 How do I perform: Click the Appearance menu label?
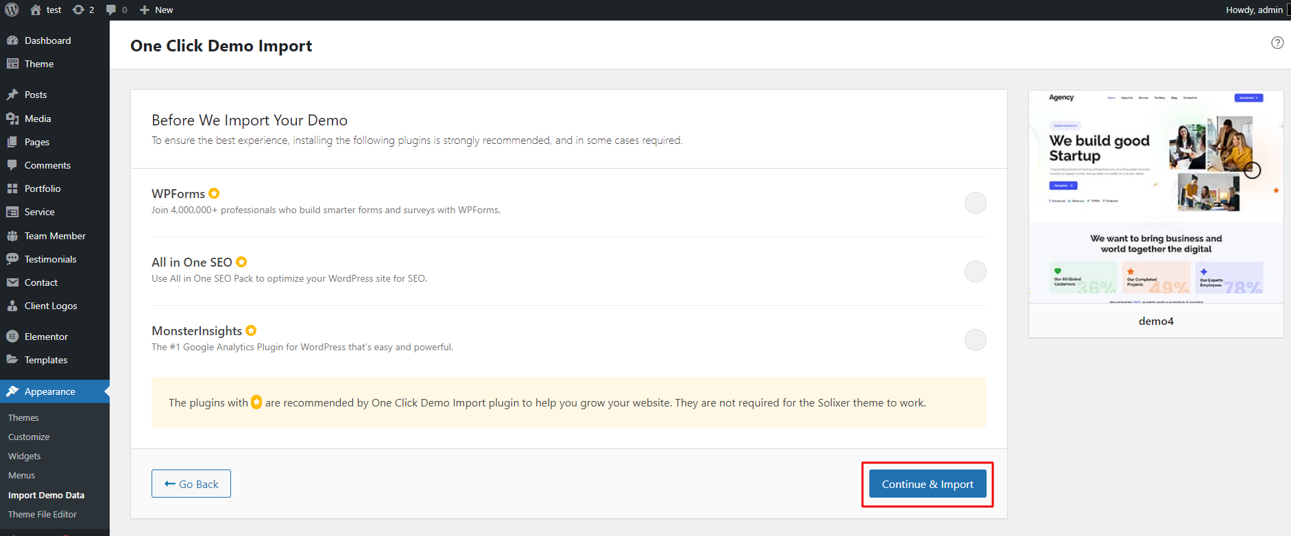50,391
